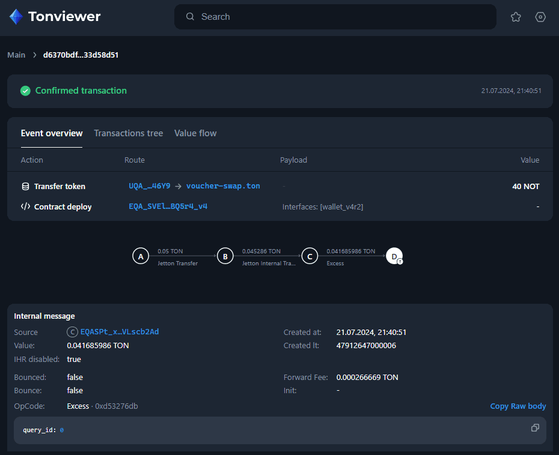
Task: Select node C in transaction flow
Action: point(310,256)
